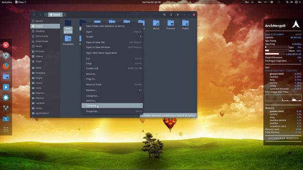Click status text '2 folders selected'
Screen dimensions: 303x170
pyautogui.click(x=169, y=115)
